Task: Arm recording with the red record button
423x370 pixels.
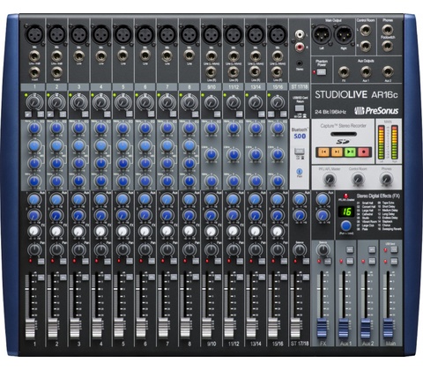Action: click(364, 152)
